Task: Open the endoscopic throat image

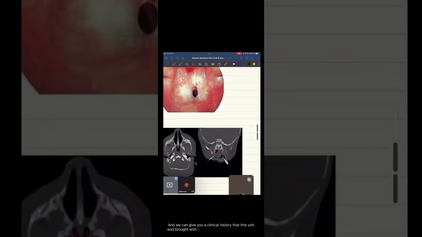Action: 194,90
